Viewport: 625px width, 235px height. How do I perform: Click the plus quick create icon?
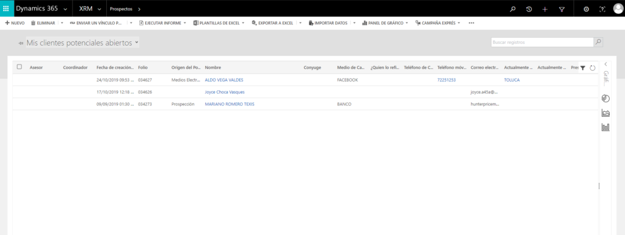pyautogui.click(x=545, y=9)
